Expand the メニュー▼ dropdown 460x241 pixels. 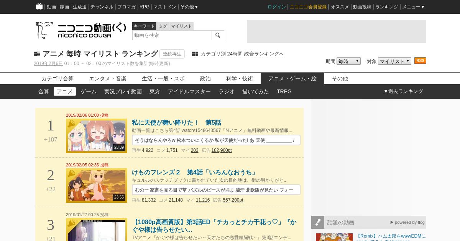(x=413, y=7)
